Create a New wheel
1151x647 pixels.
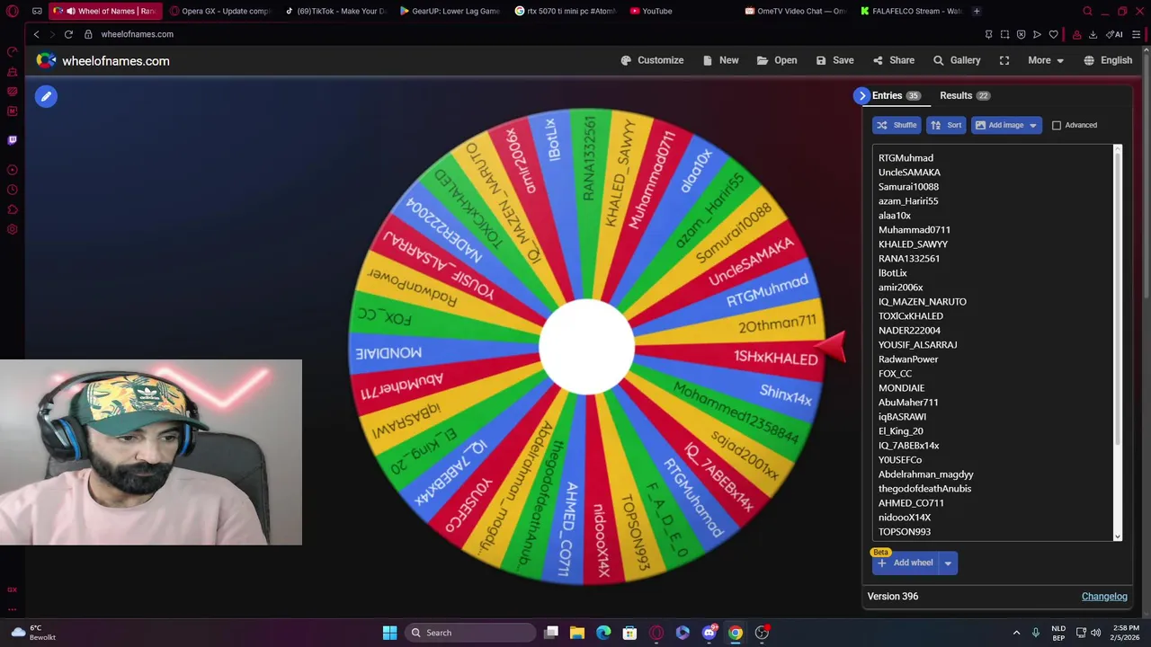click(720, 60)
